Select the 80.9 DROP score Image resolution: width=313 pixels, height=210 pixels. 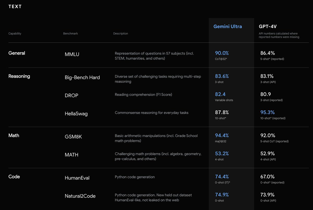coord(266,94)
